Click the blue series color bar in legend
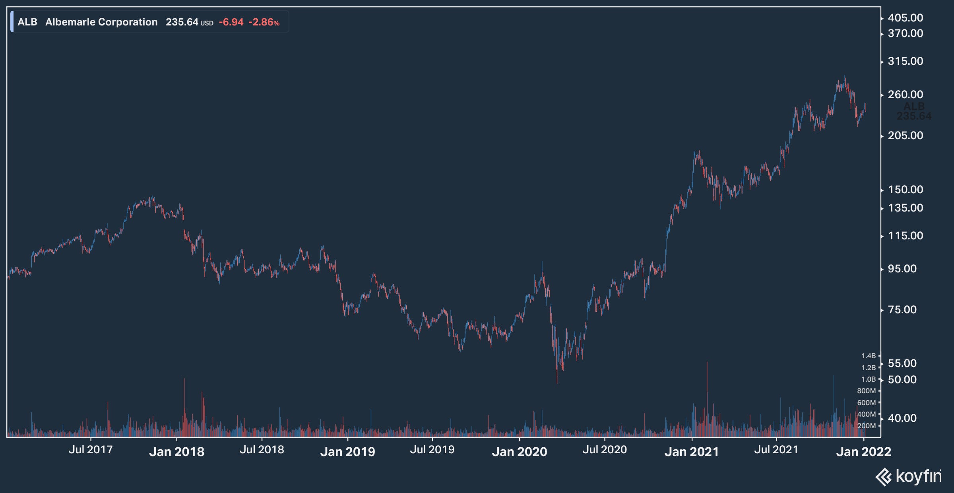 [x=12, y=22]
